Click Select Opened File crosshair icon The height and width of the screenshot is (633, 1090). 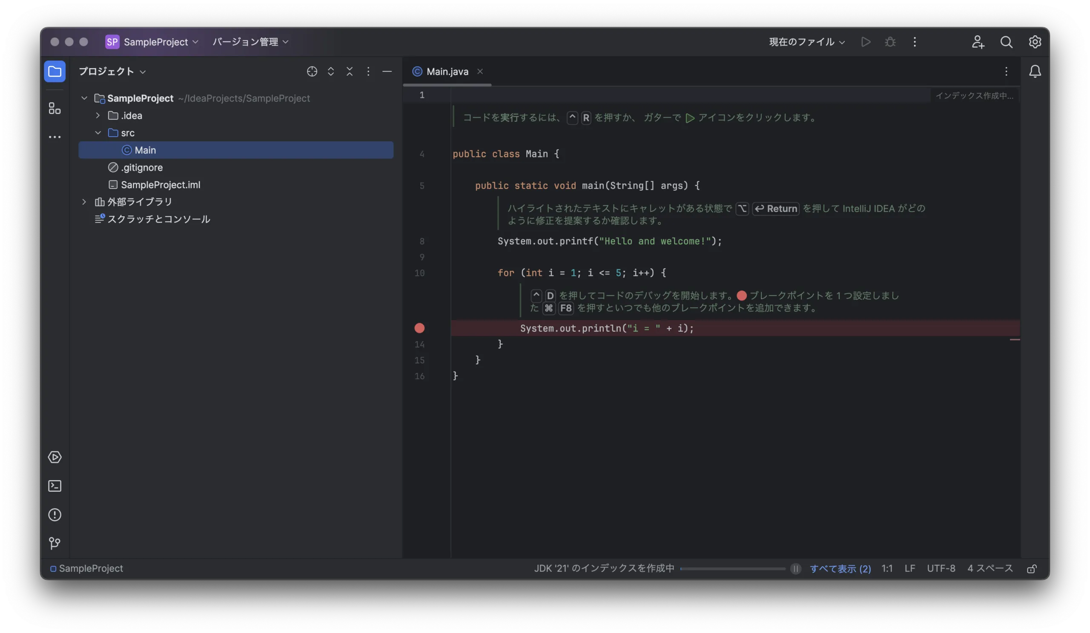(312, 72)
